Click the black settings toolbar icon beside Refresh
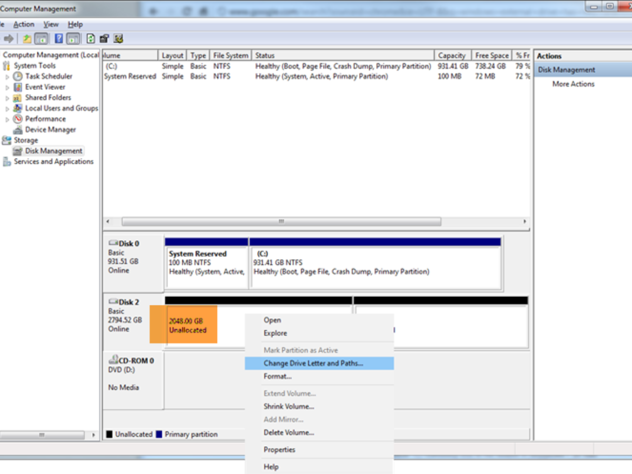Image resolution: width=632 pixels, height=474 pixels. pyautogui.click(x=104, y=38)
